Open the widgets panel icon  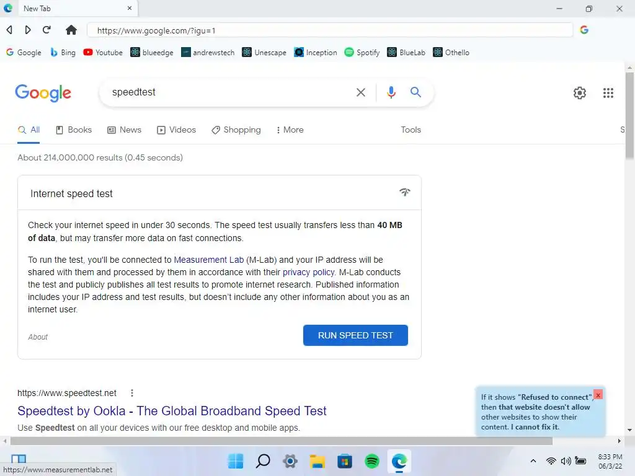coord(19,459)
